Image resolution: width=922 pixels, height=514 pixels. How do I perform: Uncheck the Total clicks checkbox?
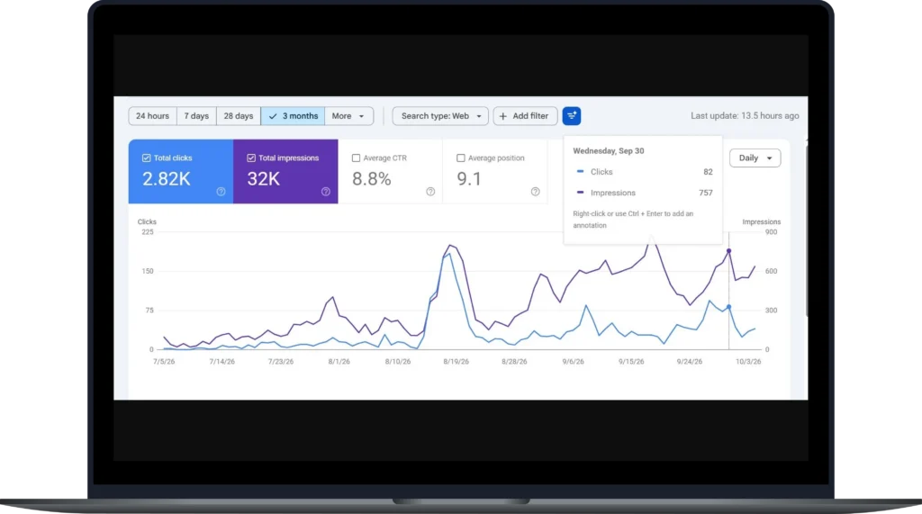(147, 158)
